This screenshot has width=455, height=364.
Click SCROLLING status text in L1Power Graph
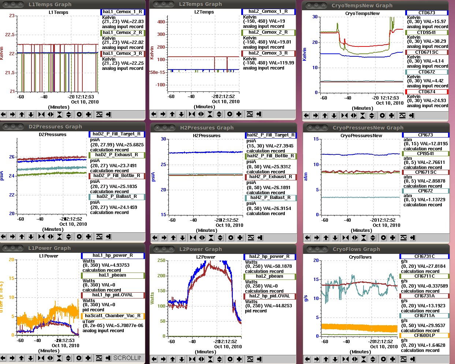(x=127, y=358)
